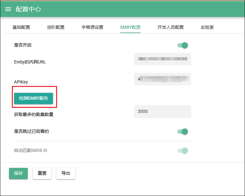Click the 配置中心 page title
Screen dimensions: 245x196
coord(28,9)
